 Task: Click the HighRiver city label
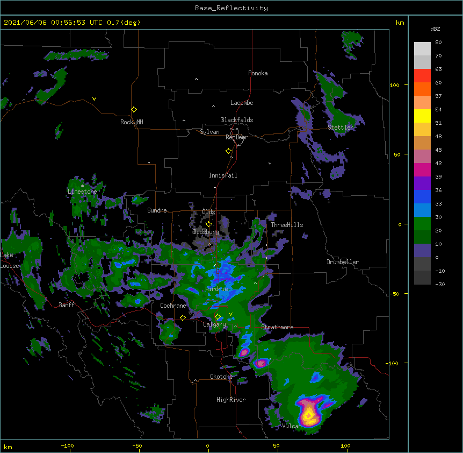[x=231, y=400]
